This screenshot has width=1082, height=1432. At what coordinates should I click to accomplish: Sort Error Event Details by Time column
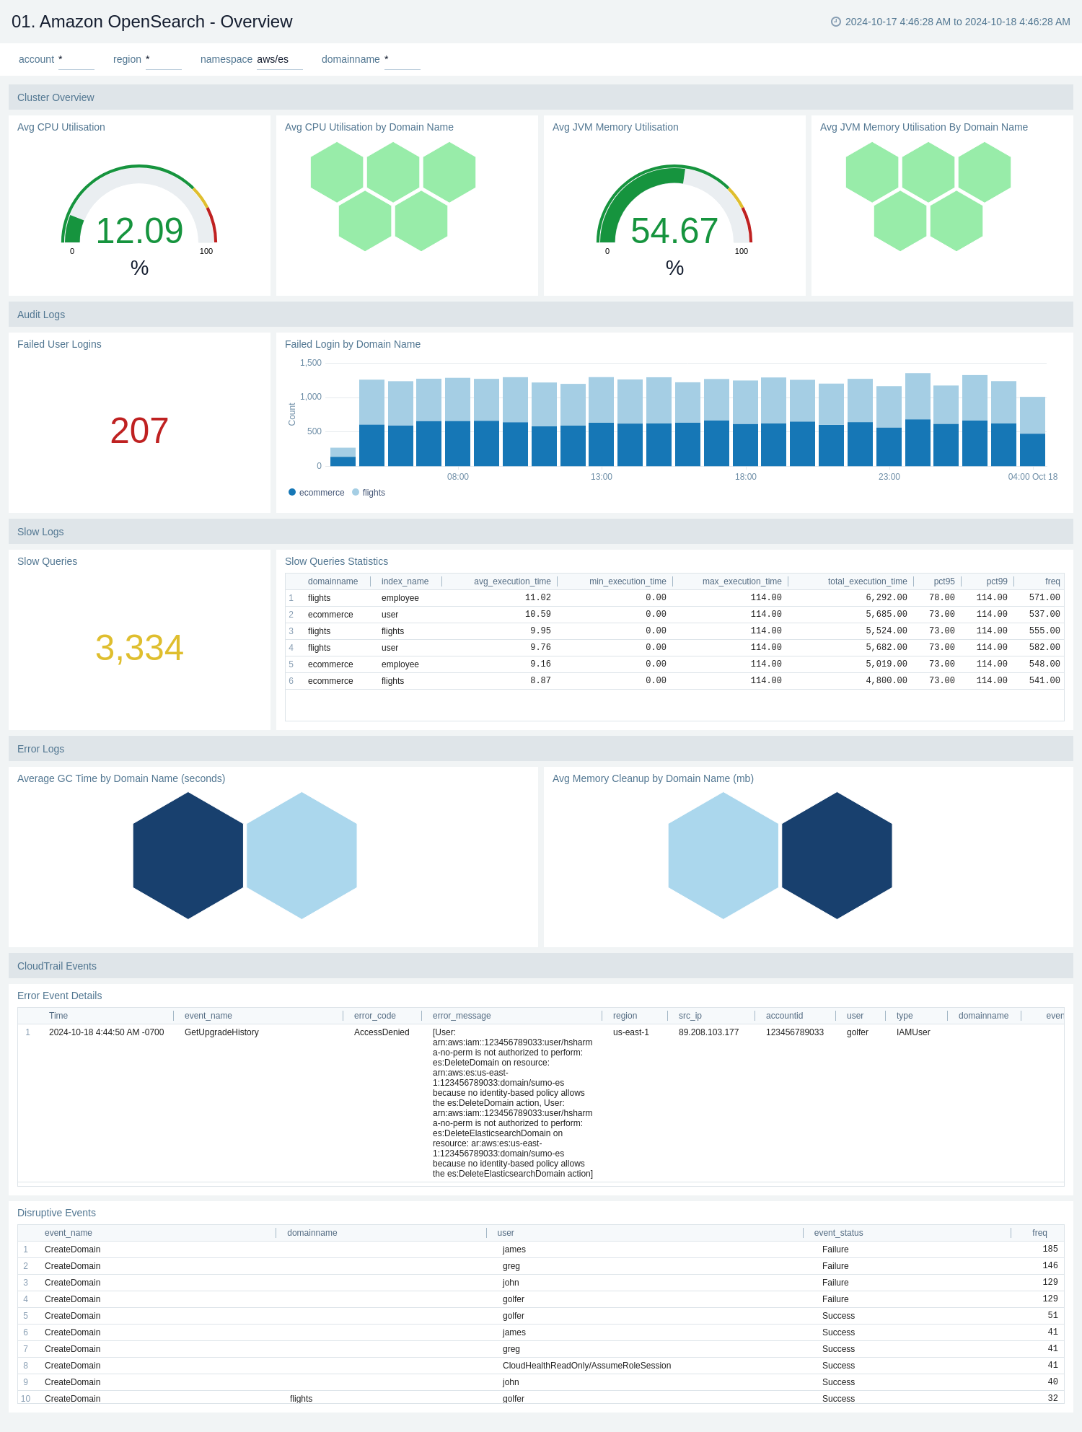pyautogui.click(x=58, y=1016)
